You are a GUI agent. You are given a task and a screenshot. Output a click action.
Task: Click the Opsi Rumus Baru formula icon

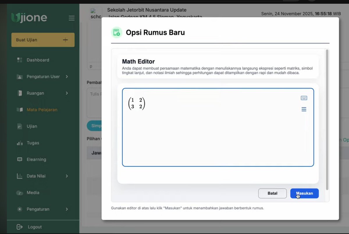coord(117,32)
